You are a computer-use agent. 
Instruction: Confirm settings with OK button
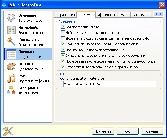click(128, 131)
